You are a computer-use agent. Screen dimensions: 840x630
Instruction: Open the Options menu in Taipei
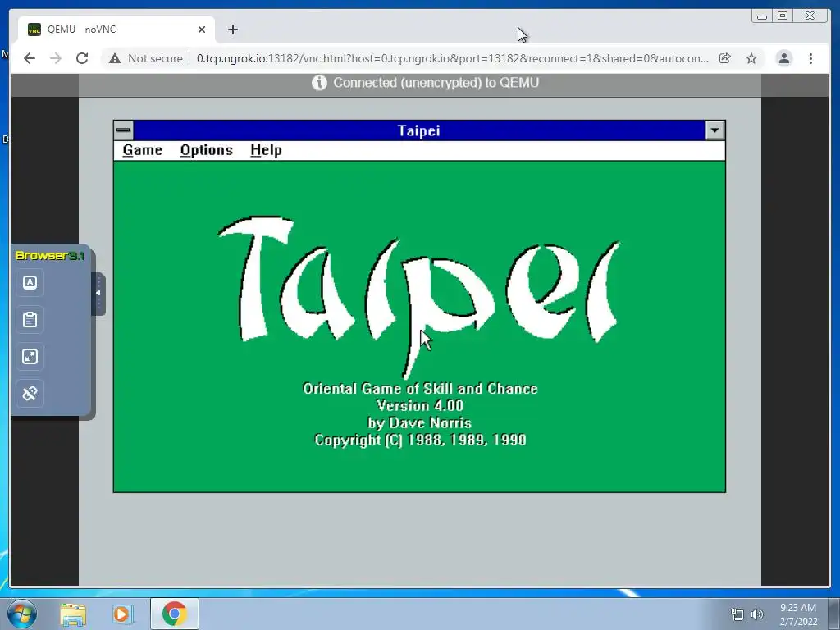[x=206, y=150]
